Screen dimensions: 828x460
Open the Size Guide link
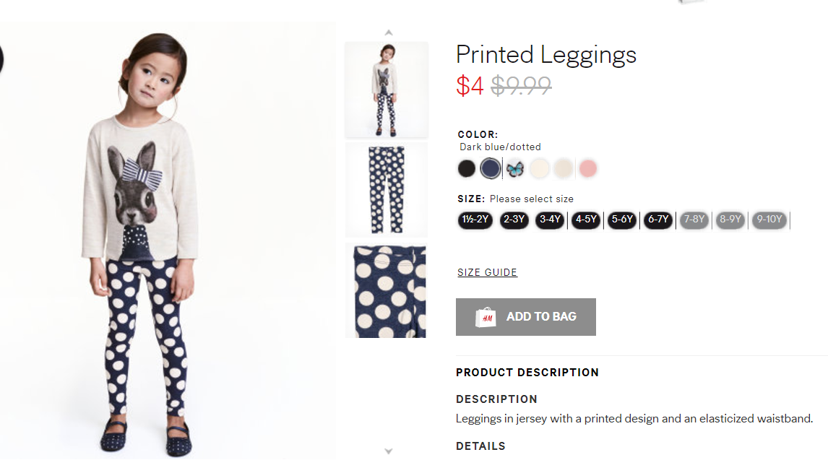[487, 272]
